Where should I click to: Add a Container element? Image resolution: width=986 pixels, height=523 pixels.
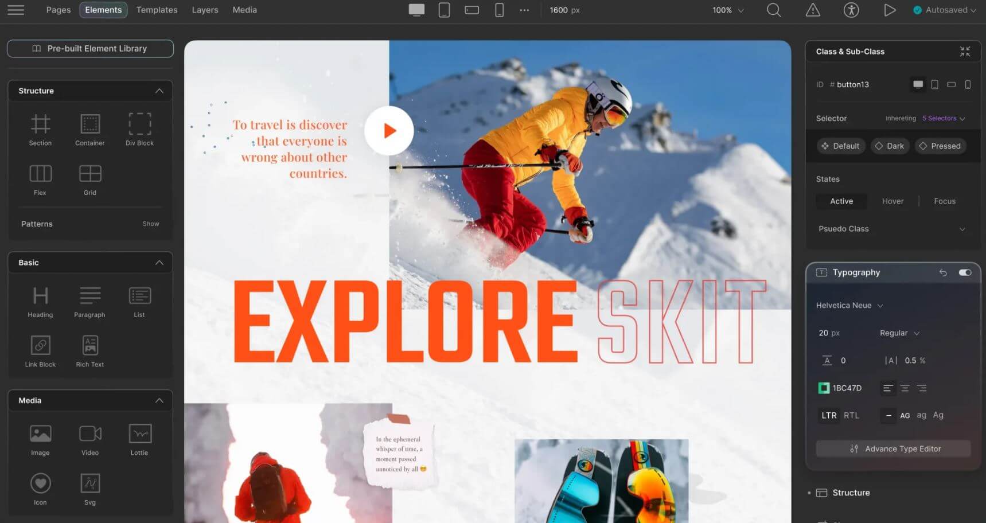click(x=90, y=130)
